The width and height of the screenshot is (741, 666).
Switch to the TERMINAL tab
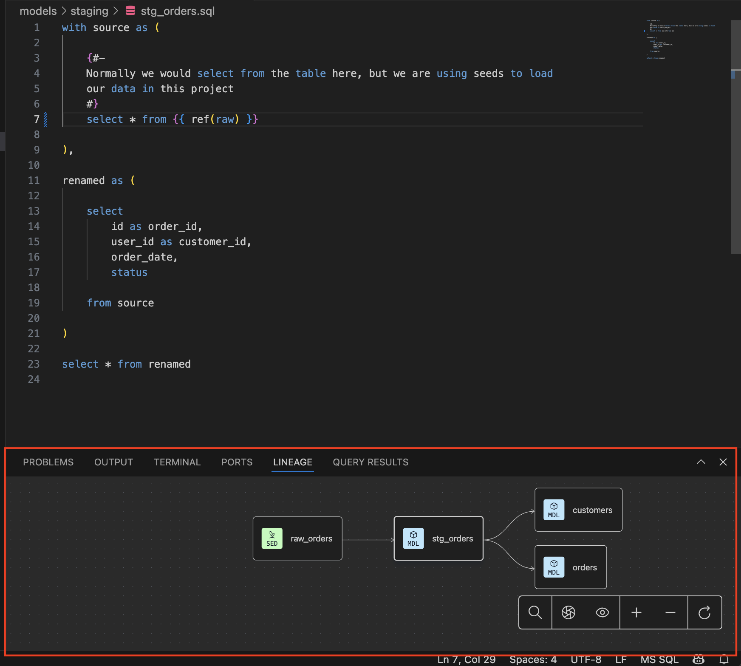tap(177, 462)
